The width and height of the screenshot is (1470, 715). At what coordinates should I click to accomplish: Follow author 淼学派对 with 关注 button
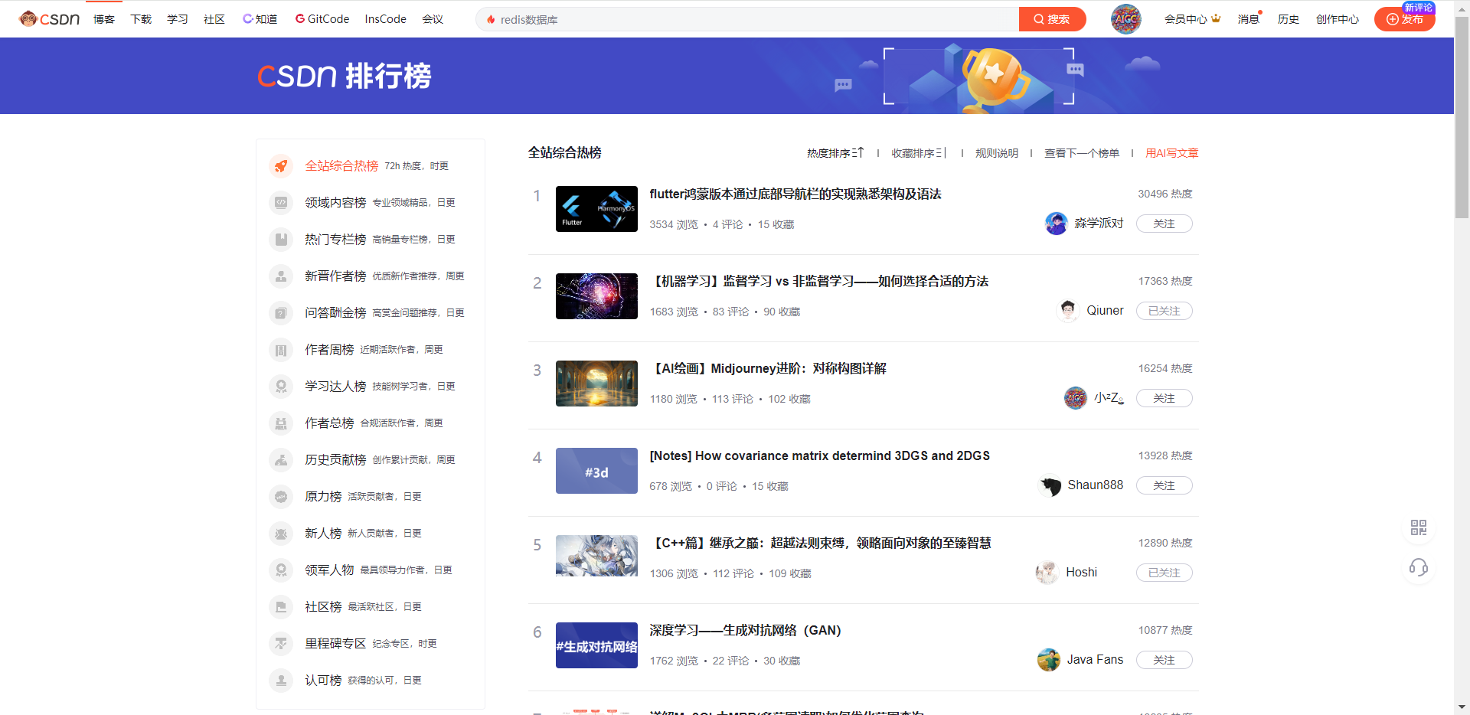click(x=1164, y=224)
